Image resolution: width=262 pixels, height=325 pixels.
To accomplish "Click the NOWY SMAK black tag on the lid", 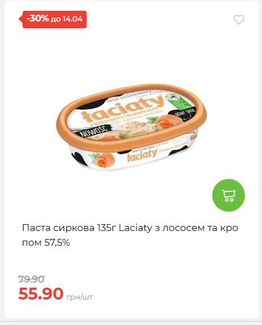I will pos(182,114).
